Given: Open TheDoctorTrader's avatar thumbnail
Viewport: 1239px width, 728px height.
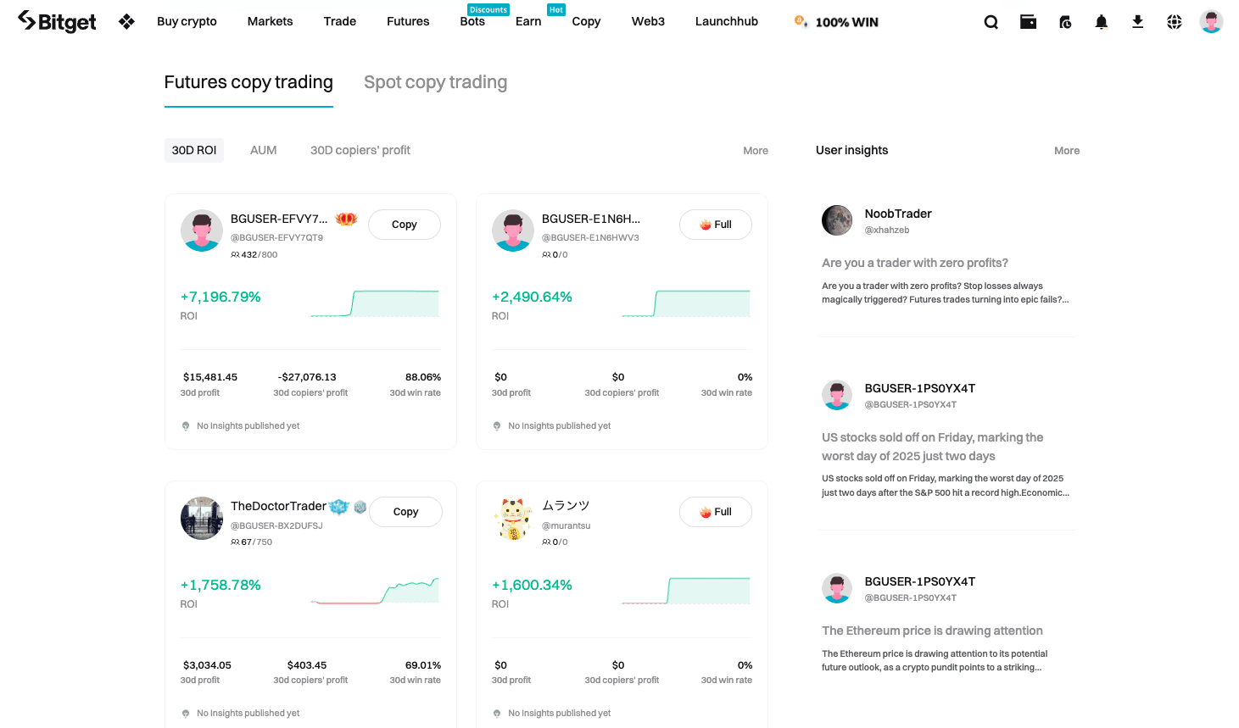Looking at the screenshot, I should pyautogui.click(x=202, y=518).
